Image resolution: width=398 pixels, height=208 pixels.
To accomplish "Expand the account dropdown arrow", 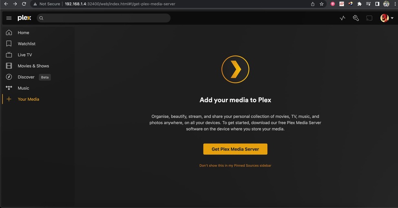I will (392, 18).
